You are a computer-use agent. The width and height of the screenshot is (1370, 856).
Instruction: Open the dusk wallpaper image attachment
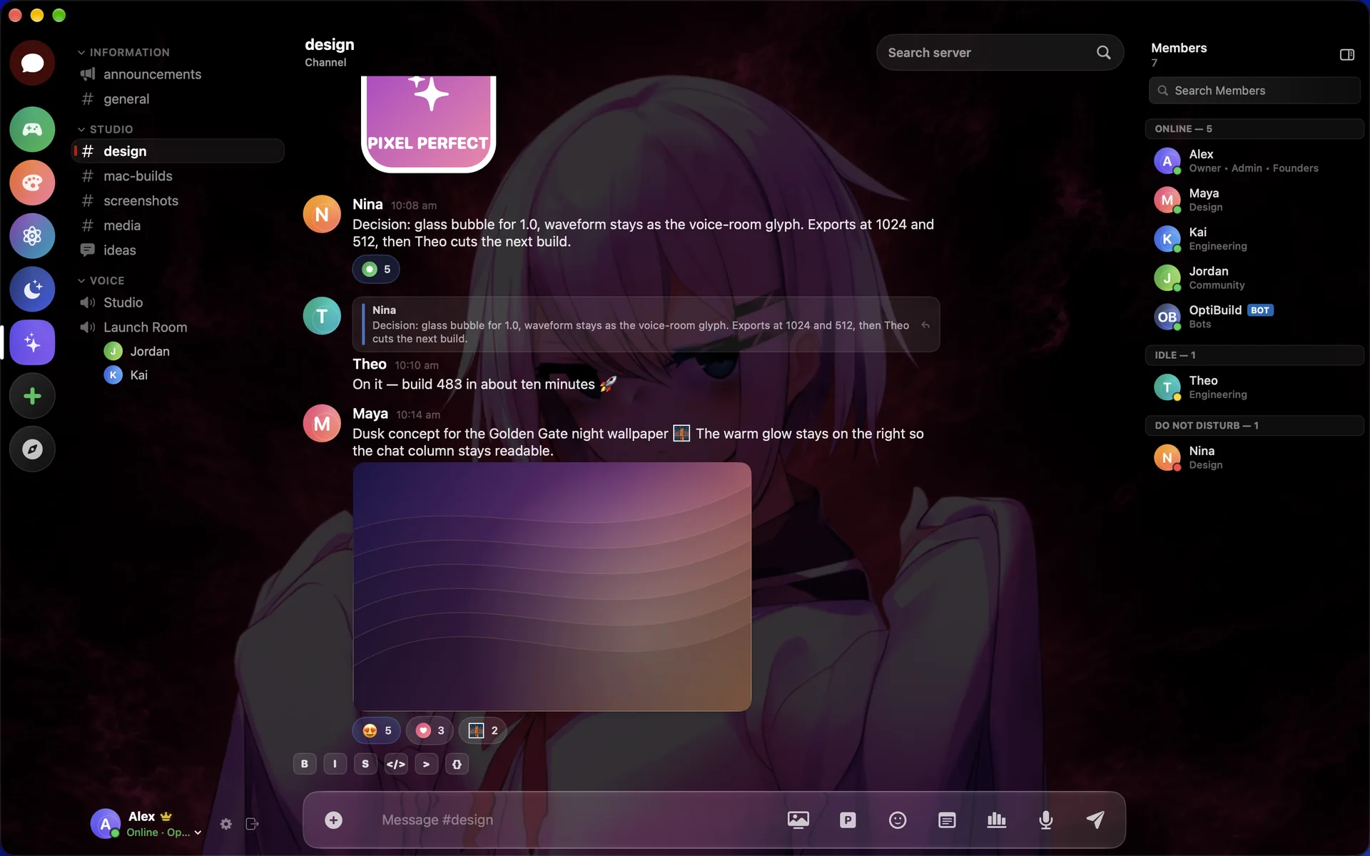coord(552,586)
